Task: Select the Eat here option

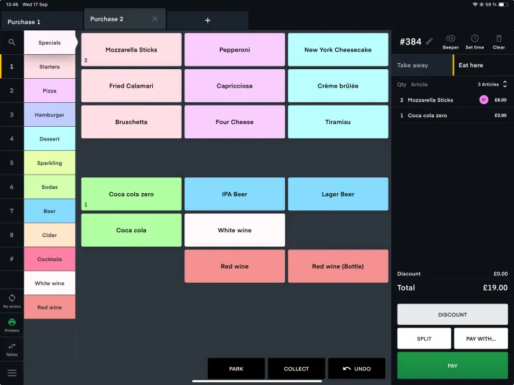Action: pos(482,65)
